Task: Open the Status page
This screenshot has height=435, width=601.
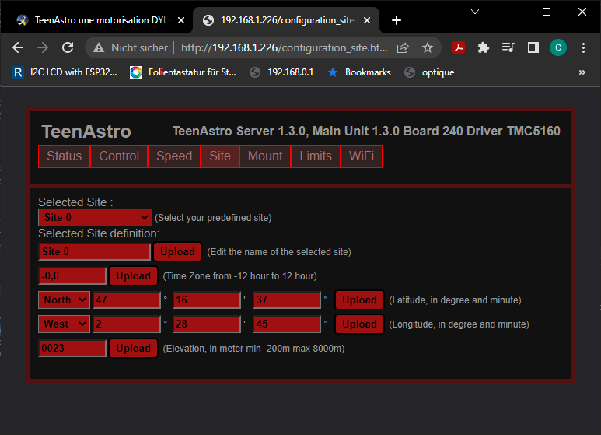Action: pos(64,156)
